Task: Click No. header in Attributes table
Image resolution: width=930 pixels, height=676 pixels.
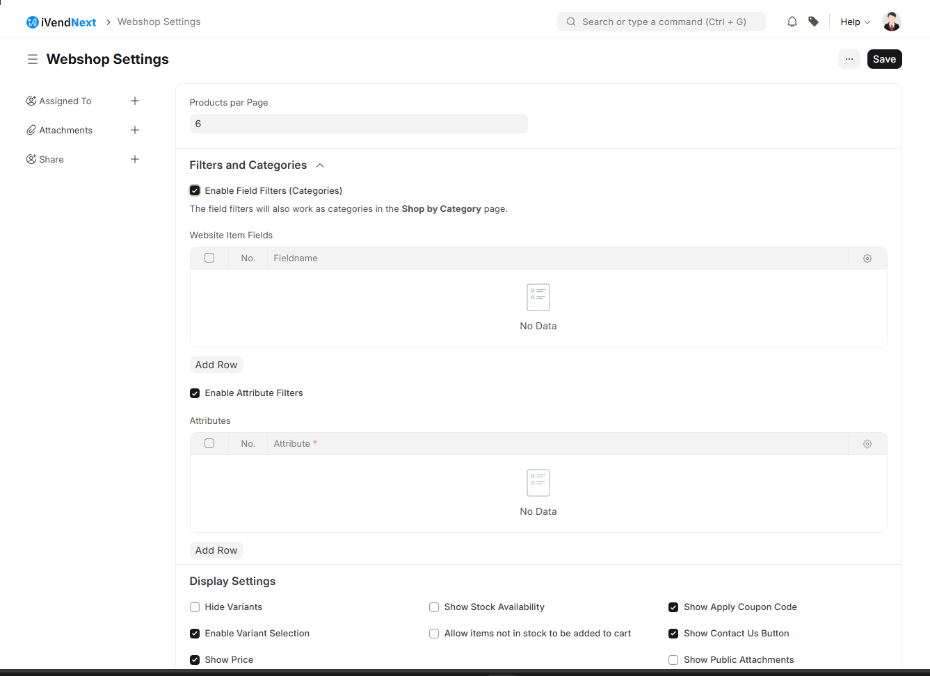Action: (x=248, y=443)
